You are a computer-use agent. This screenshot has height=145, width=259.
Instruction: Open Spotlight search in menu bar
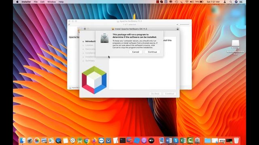[231, 2]
